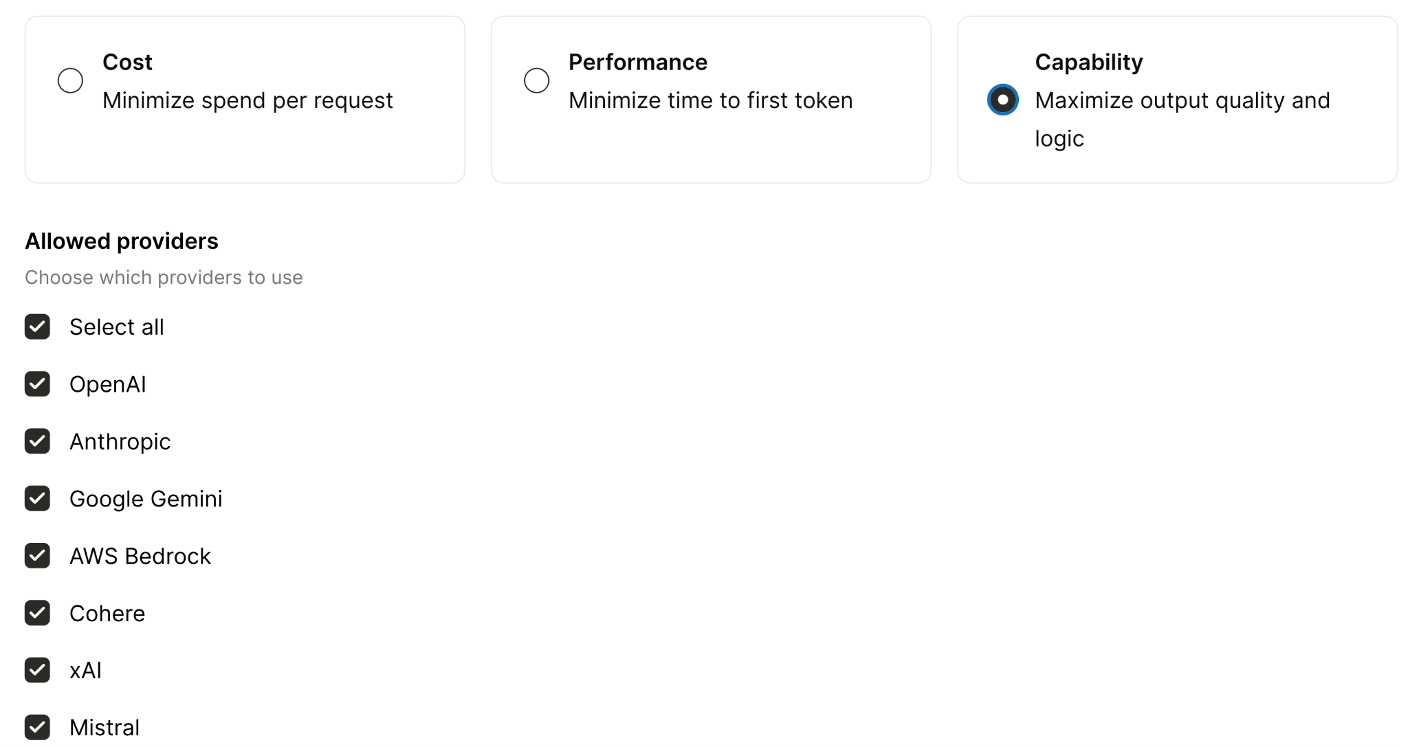Click the xAI provider label
The image size is (1408, 747).
point(85,671)
